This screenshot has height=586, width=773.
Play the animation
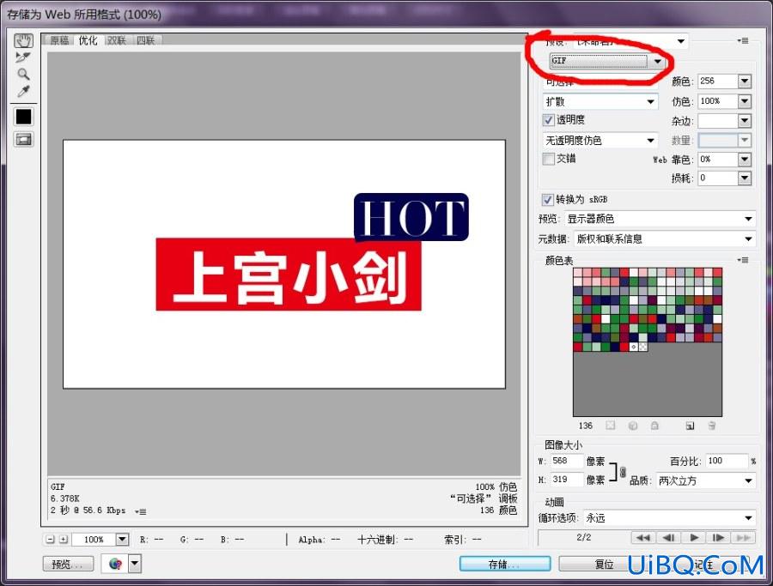[x=694, y=538]
